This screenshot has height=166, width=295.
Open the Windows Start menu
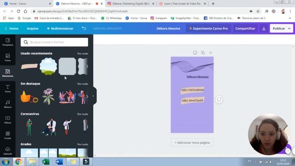(x=6, y=162)
